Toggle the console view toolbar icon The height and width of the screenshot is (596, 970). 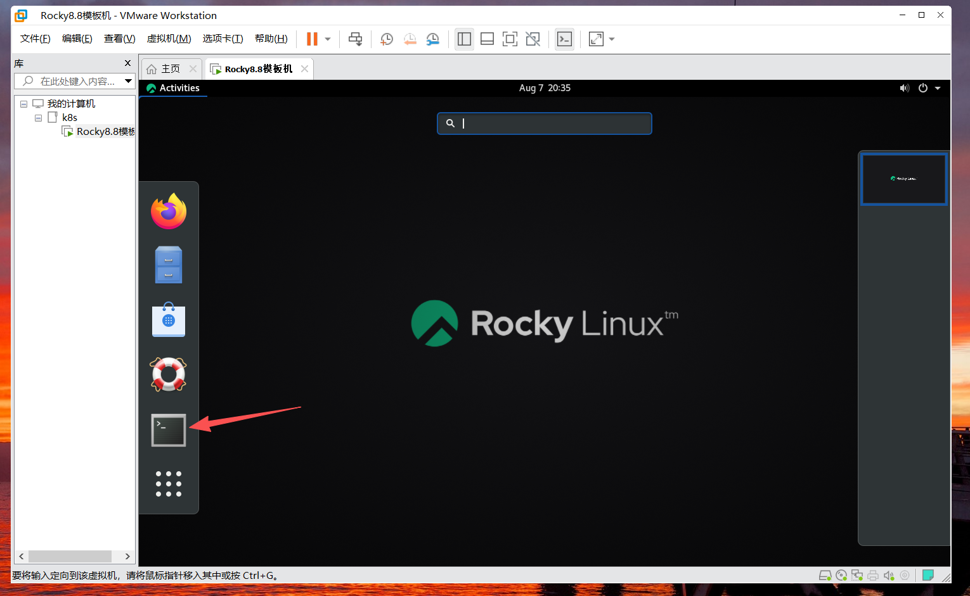tap(564, 39)
